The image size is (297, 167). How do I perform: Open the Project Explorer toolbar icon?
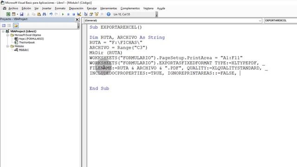[x=85, y=14]
